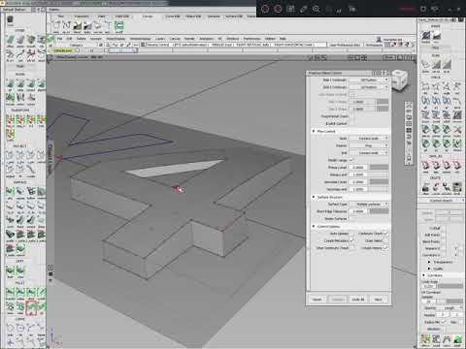Open the Side 1 Continuity dropdown
Image resolution: width=466 pixels, height=349 pixels.
(x=369, y=79)
